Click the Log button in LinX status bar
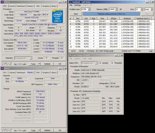 click(x=151, y=51)
